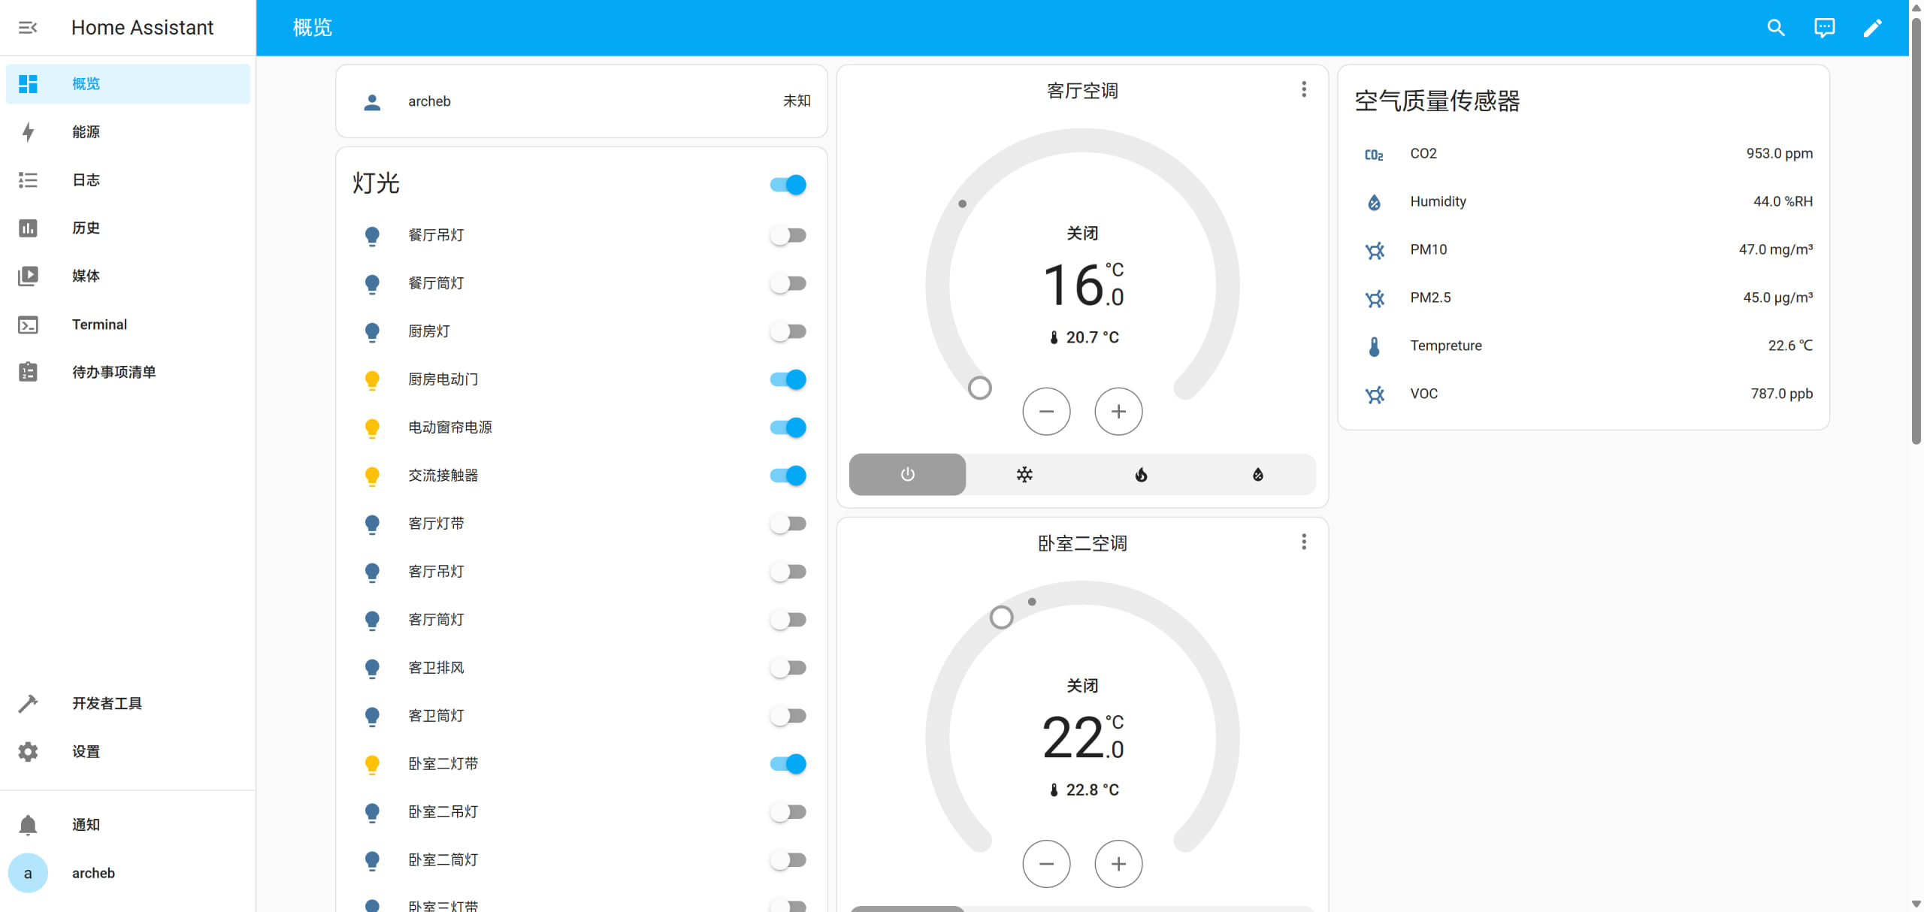Open the 卧室二空调 three-dot menu
The width and height of the screenshot is (1924, 912).
pos(1304,542)
